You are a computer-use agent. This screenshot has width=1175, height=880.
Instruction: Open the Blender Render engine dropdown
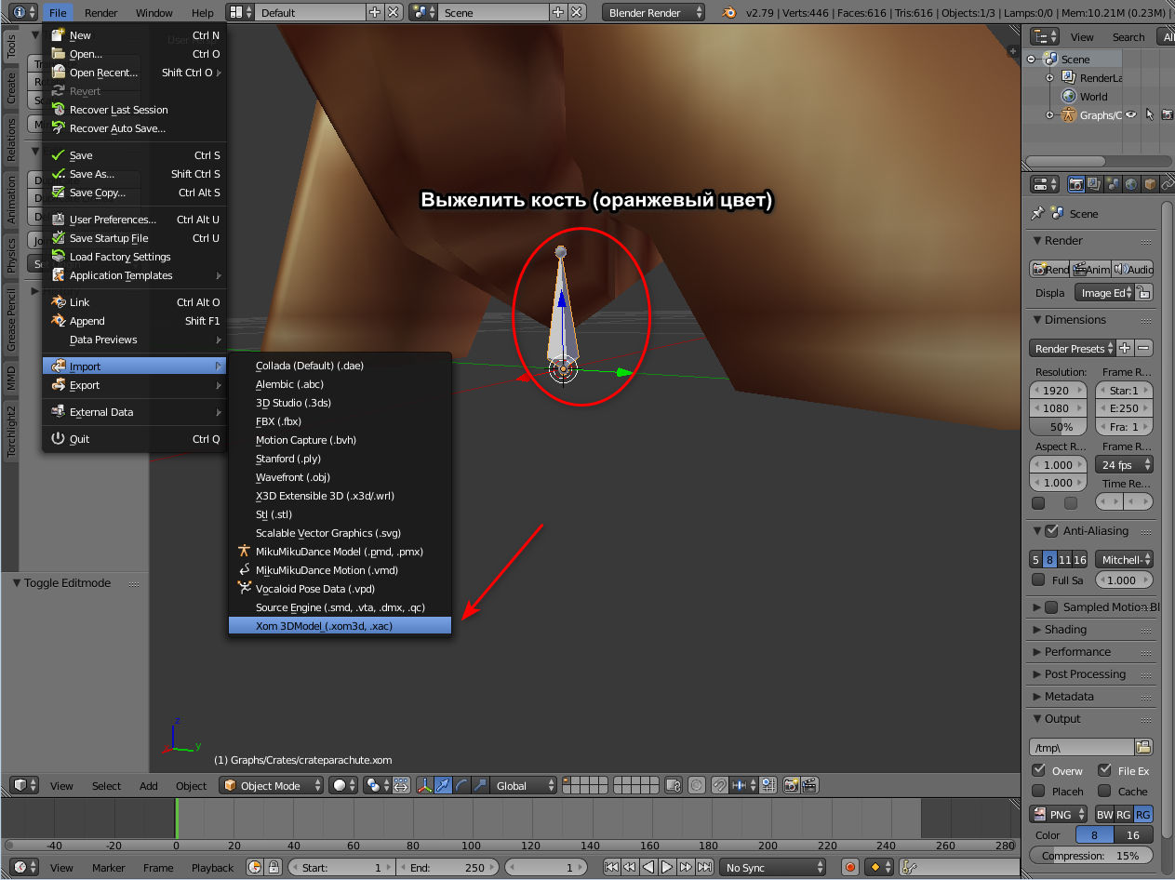[655, 12]
